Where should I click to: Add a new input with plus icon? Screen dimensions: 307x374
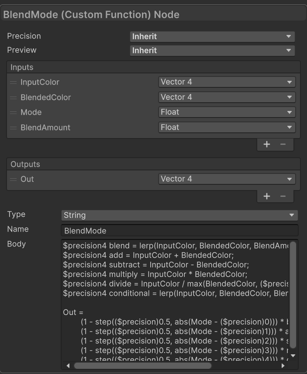pyautogui.click(x=267, y=144)
